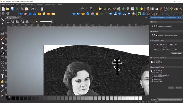Click the green plus relief icon

139,14
